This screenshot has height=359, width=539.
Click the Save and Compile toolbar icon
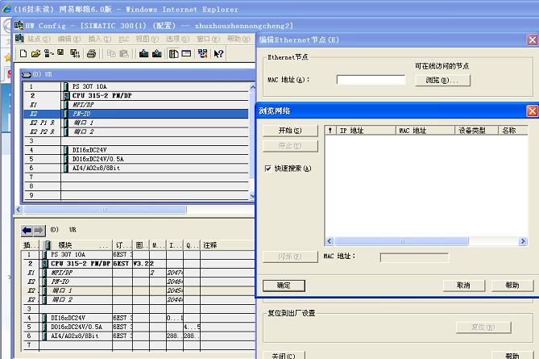click(x=75, y=53)
